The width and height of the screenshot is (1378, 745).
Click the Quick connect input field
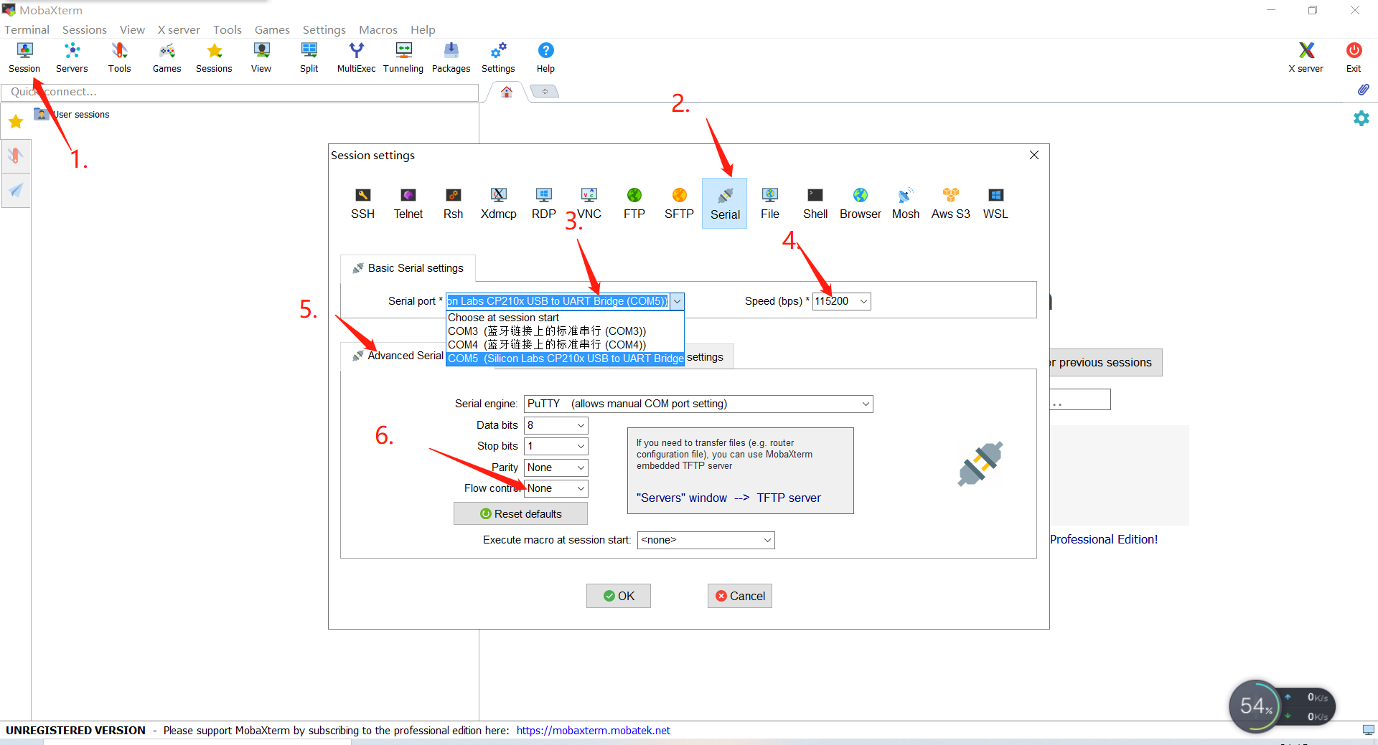pyautogui.click(x=240, y=92)
